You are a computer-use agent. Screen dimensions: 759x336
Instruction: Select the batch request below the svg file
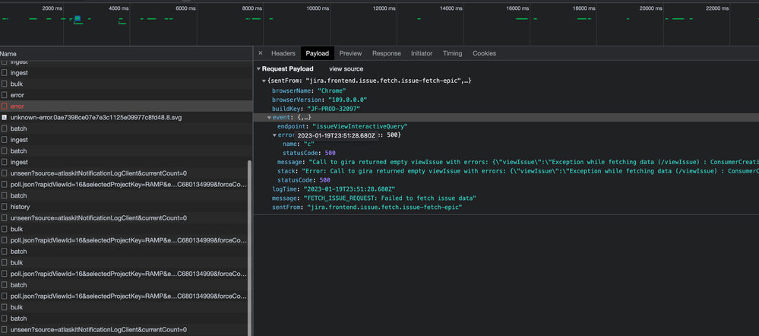click(x=126, y=128)
